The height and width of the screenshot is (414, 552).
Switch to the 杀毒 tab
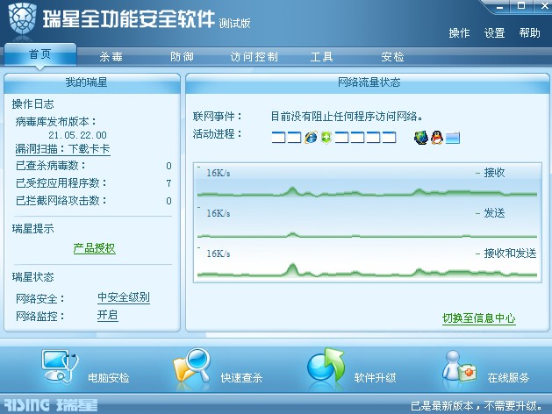click(x=111, y=57)
